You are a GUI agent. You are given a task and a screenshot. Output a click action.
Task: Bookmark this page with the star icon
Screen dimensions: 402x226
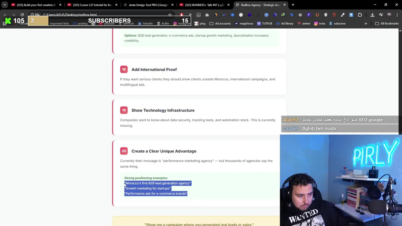click(170, 15)
